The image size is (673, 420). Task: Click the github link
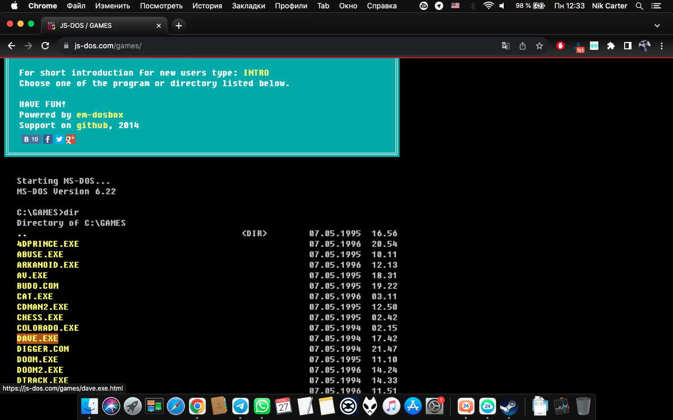point(92,125)
